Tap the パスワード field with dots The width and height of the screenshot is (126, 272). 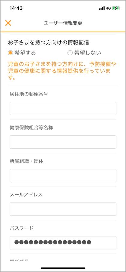click(x=63, y=243)
